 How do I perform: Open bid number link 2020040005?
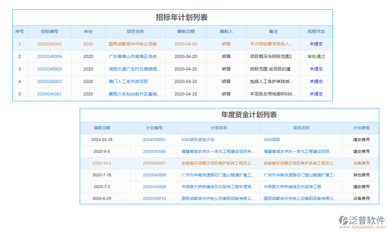coord(51,44)
